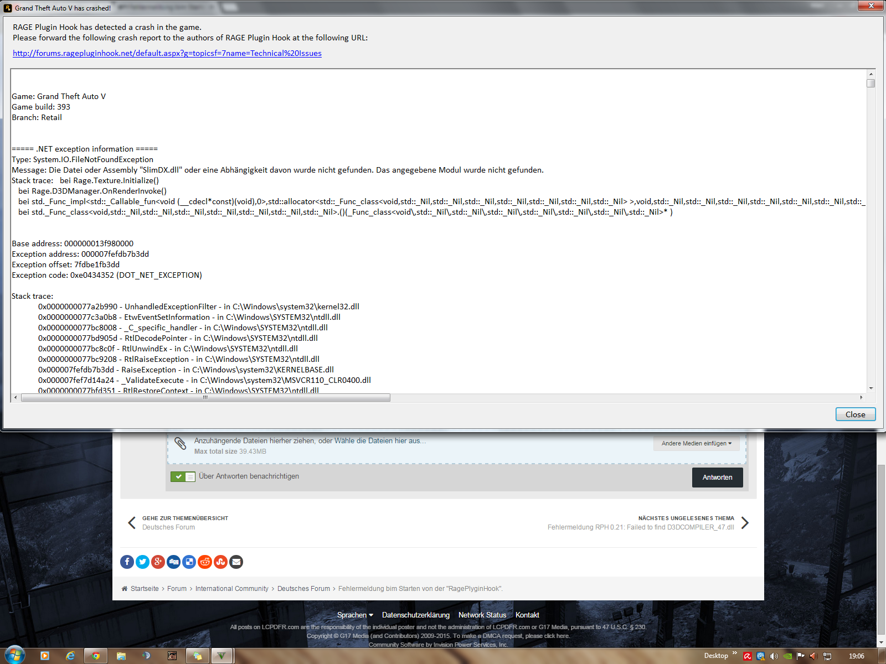Go to Startseite in the breadcrumb
This screenshot has height=664, width=886.
point(145,589)
